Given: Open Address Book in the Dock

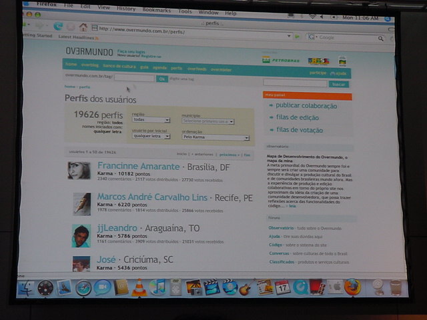Looking at the screenshot, I should (x=121, y=287).
